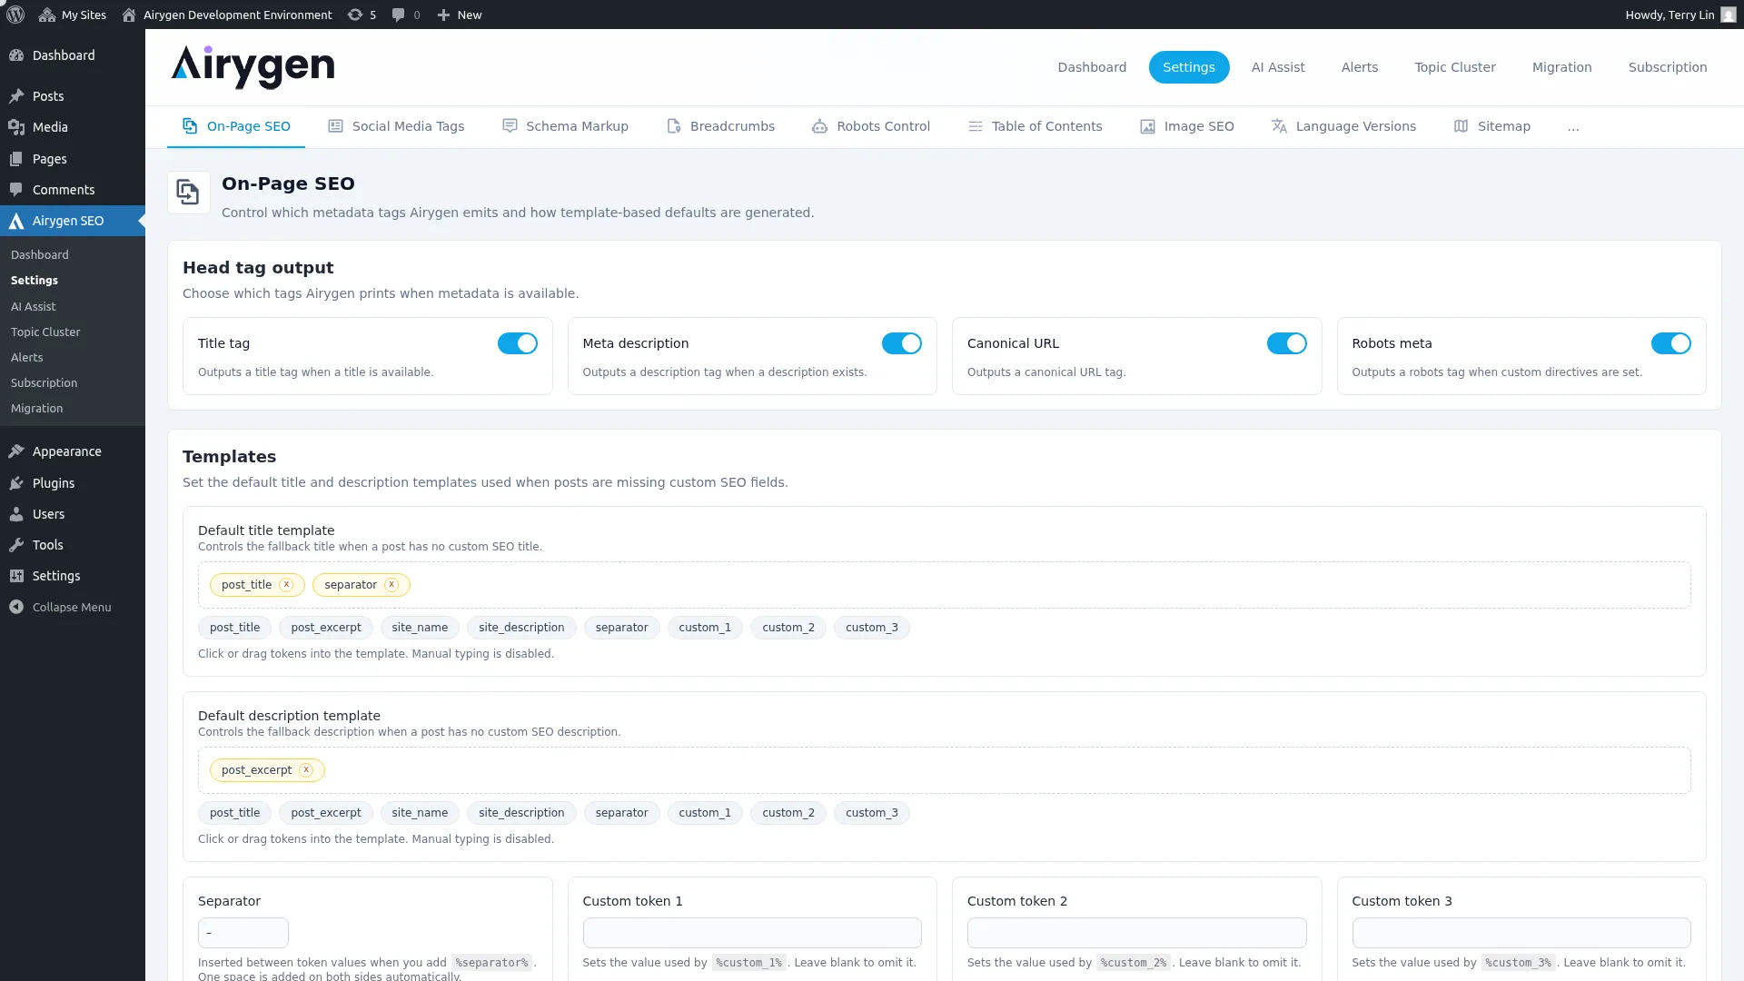This screenshot has width=1744, height=981.
Task: Add custom_1 token to title template
Action: [x=705, y=628]
